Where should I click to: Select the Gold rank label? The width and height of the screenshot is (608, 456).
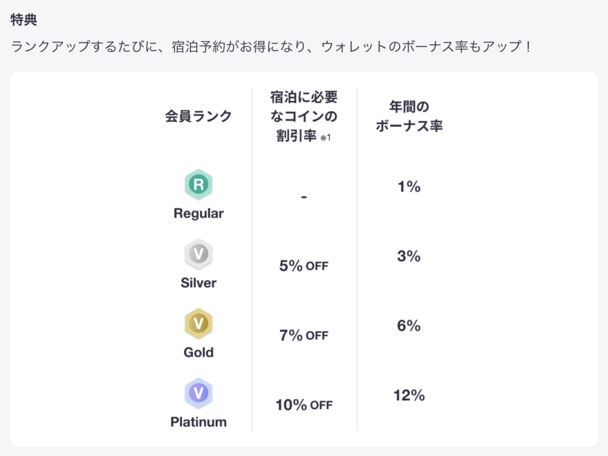point(198,353)
